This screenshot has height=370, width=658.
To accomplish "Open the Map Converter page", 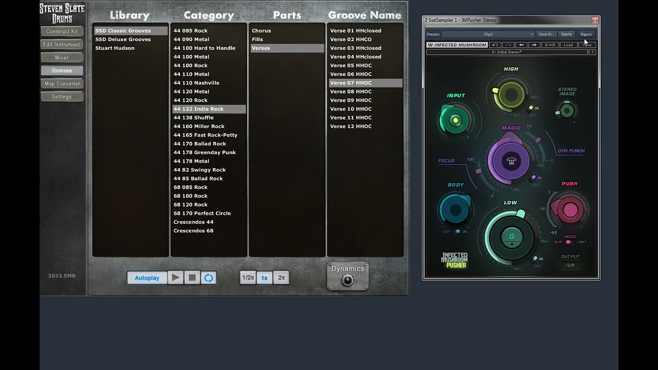I will point(62,84).
